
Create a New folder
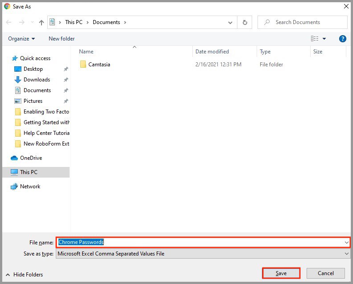[62, 39]
